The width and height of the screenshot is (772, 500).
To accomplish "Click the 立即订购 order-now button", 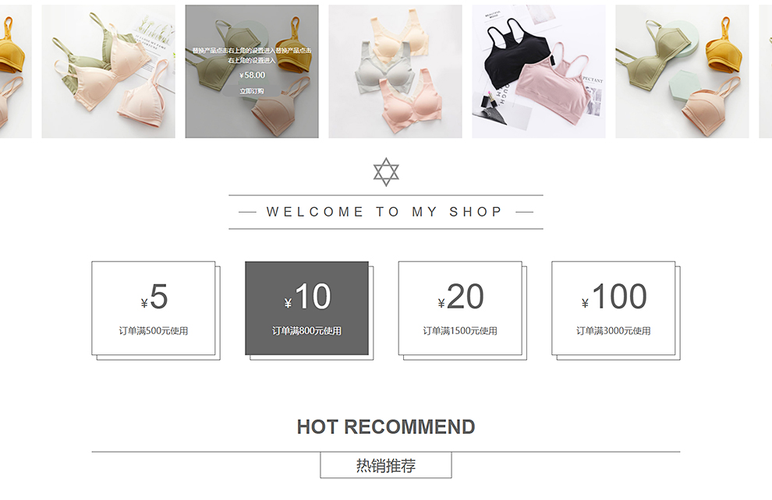I will (x=252, y=91).
